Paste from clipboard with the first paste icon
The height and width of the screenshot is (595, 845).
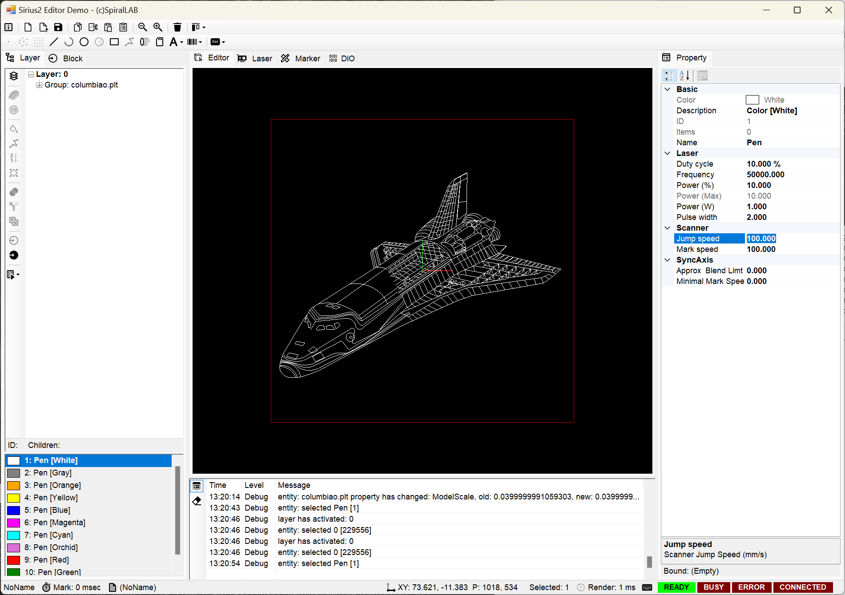coord(108,27)
